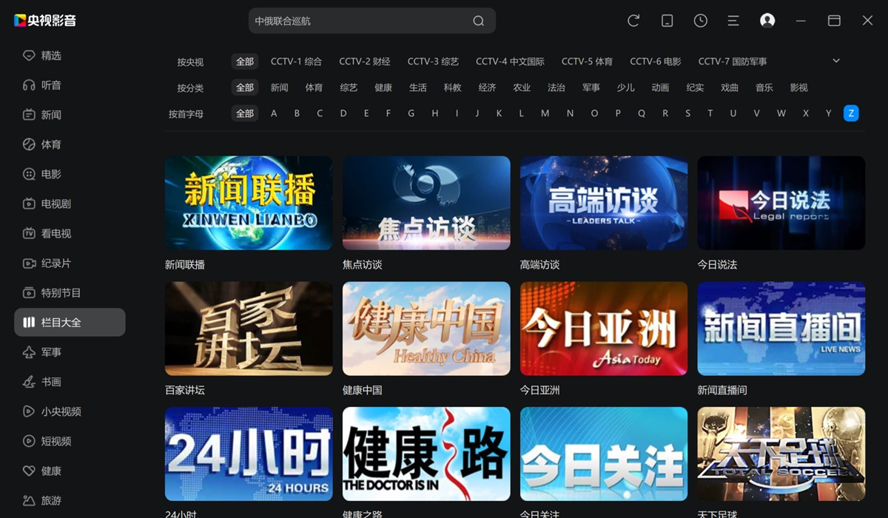Open the hamburger menu at top right
Viewport: 888px width, 518px height.
[733, 21]
